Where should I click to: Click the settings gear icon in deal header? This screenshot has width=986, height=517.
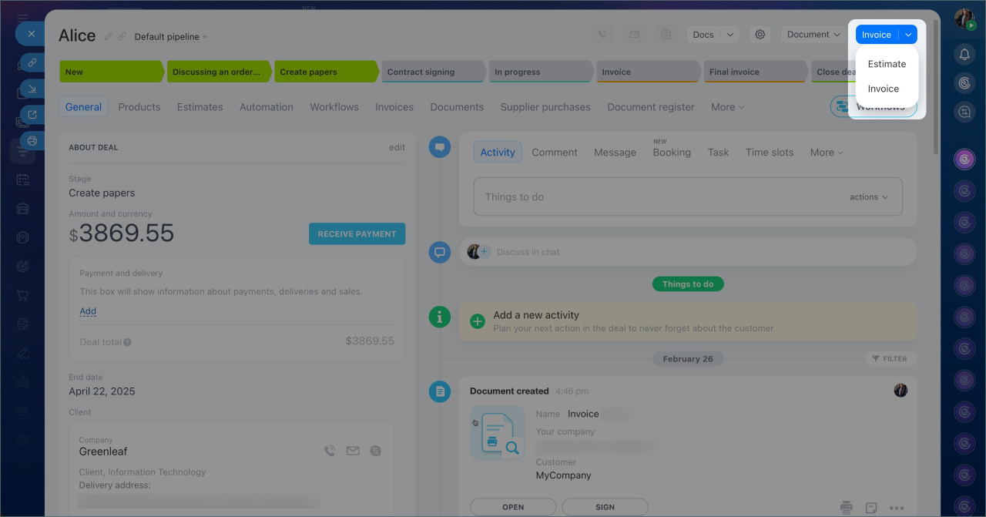[x=760, y=35]
